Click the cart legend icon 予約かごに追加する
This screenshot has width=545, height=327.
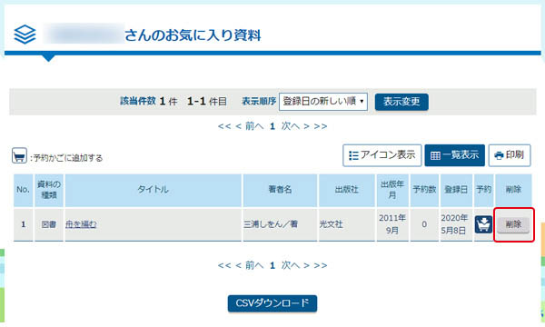tap(19, 155)
